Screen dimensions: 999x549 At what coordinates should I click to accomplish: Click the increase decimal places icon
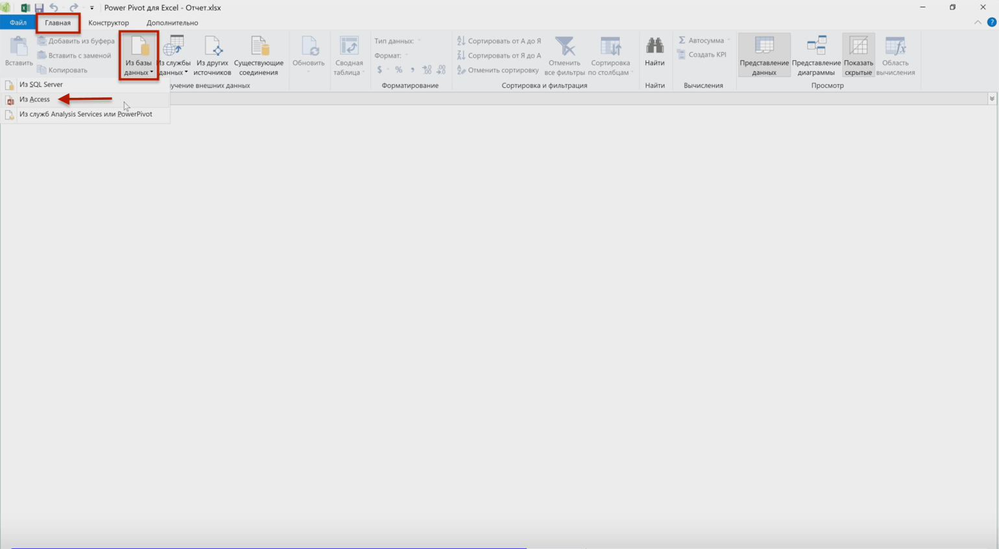[x=427, y=70]
